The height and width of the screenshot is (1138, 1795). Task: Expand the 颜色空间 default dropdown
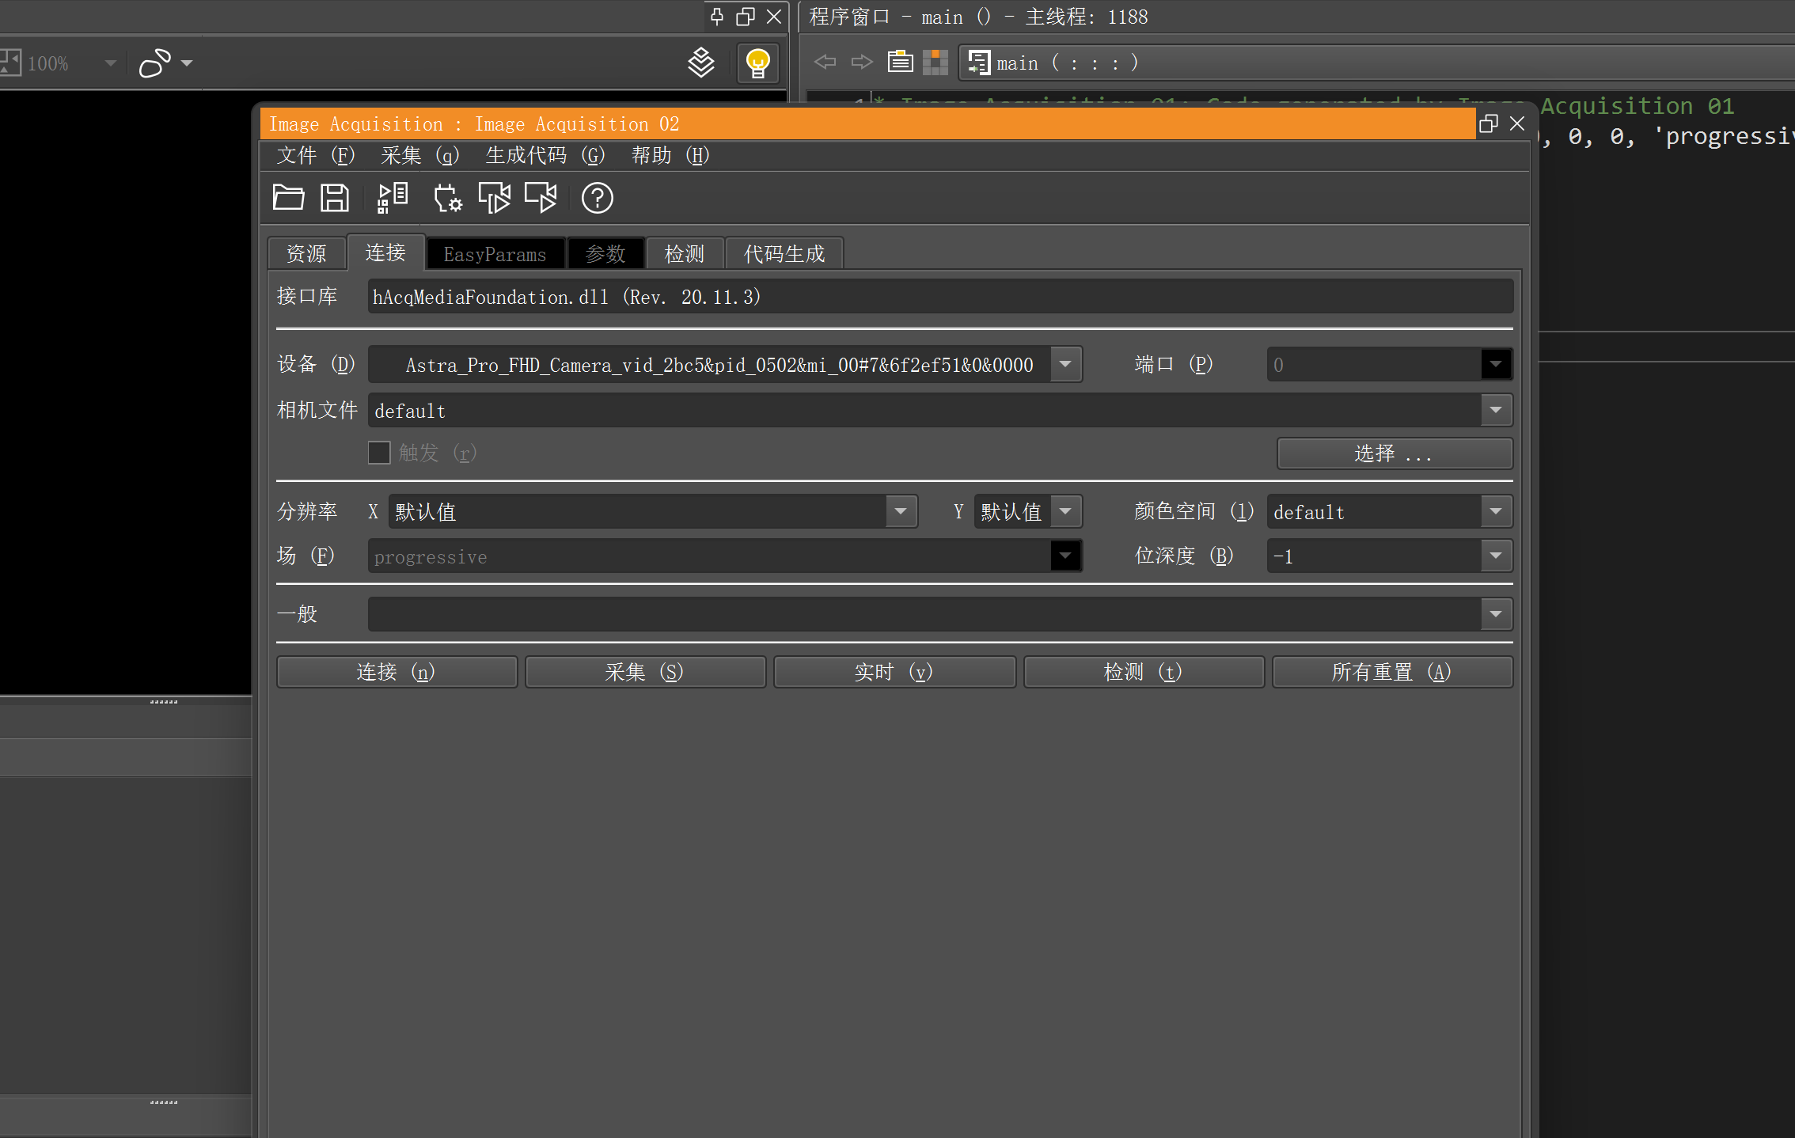click(x=1496, y=511)
